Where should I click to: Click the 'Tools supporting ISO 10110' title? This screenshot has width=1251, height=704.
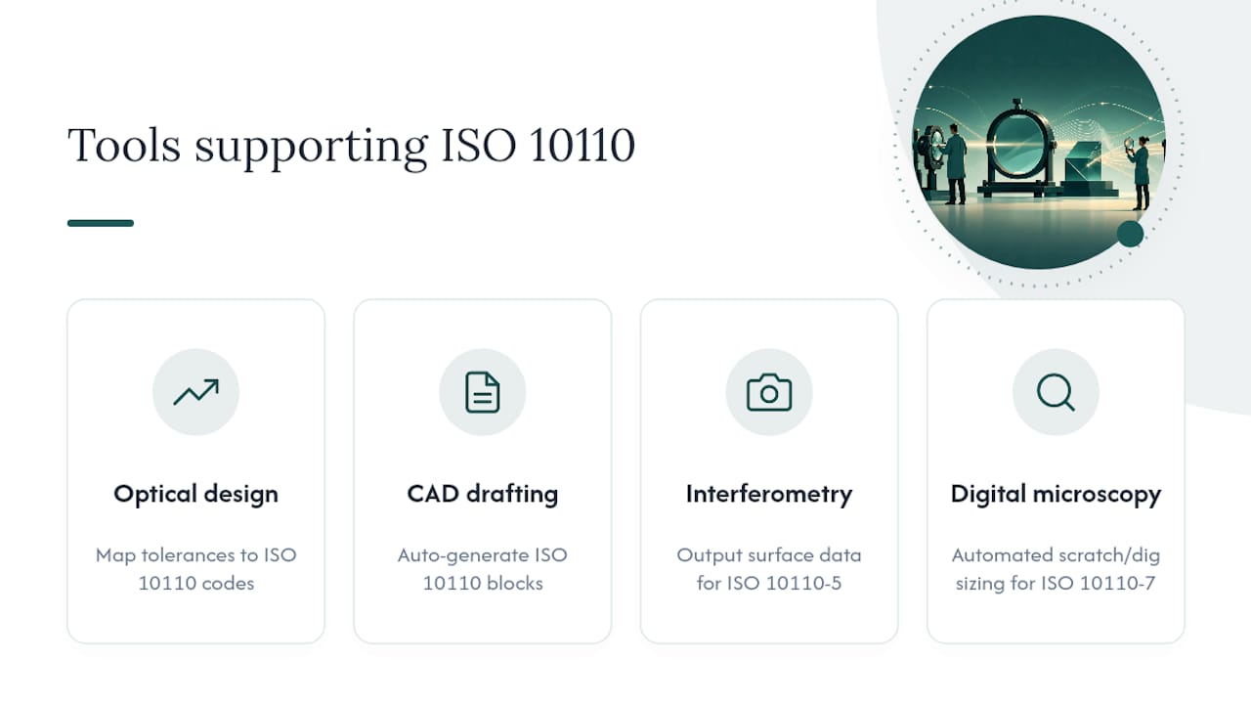click(352, 146)
